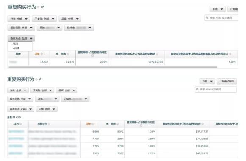The width and height of the screenshot is (246, 161).
Task: Click the info icon beside 商品名称 column header
Action: (x=49, y=124)
